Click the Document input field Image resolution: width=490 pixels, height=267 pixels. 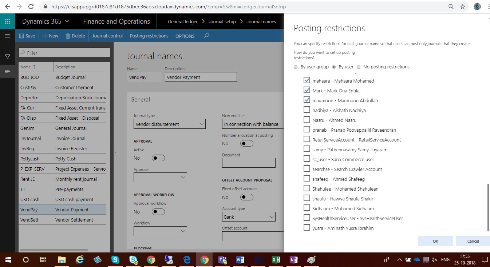tap(249, 163)
